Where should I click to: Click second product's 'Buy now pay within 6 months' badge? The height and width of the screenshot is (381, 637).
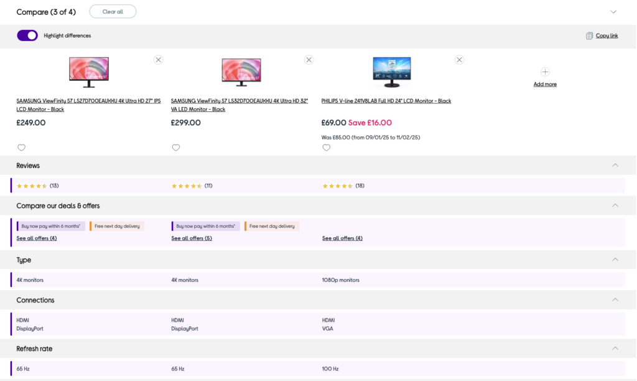(x=205, y=226)
